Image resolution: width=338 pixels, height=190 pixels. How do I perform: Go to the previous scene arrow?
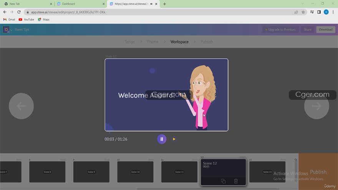[21, 106]
